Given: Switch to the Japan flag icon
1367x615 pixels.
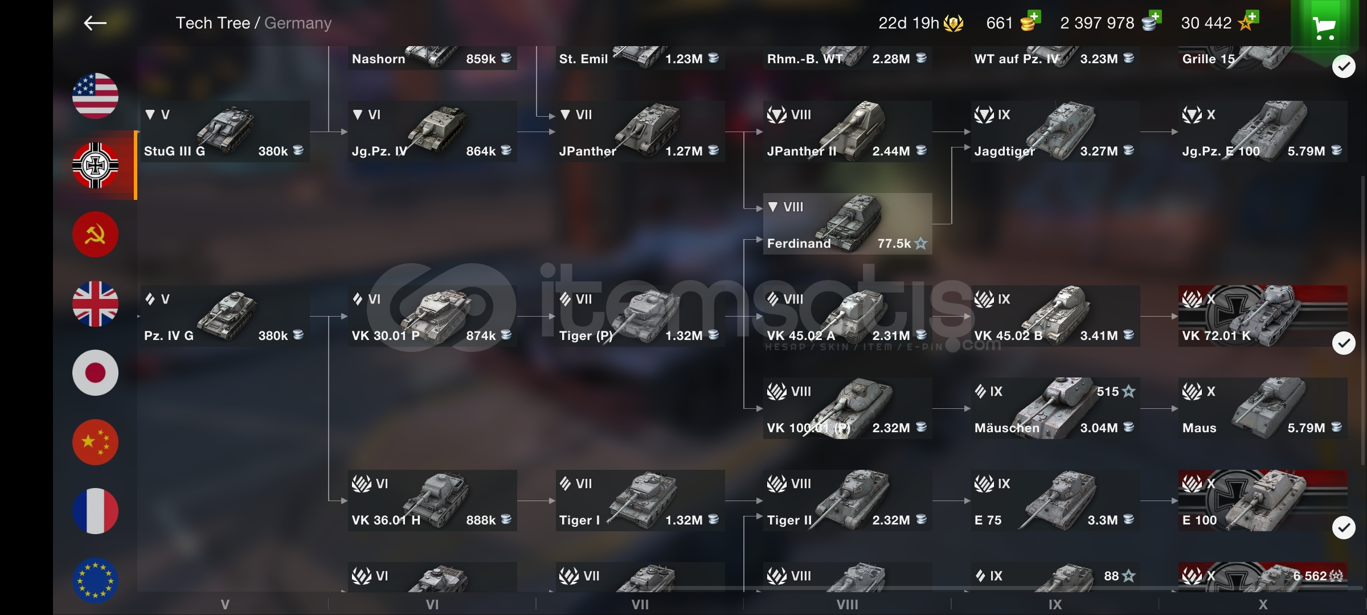Looking at the screenshot, I should click(95, 373).
